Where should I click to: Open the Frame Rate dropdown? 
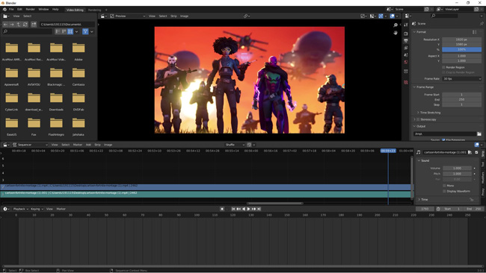pos(462,79)
